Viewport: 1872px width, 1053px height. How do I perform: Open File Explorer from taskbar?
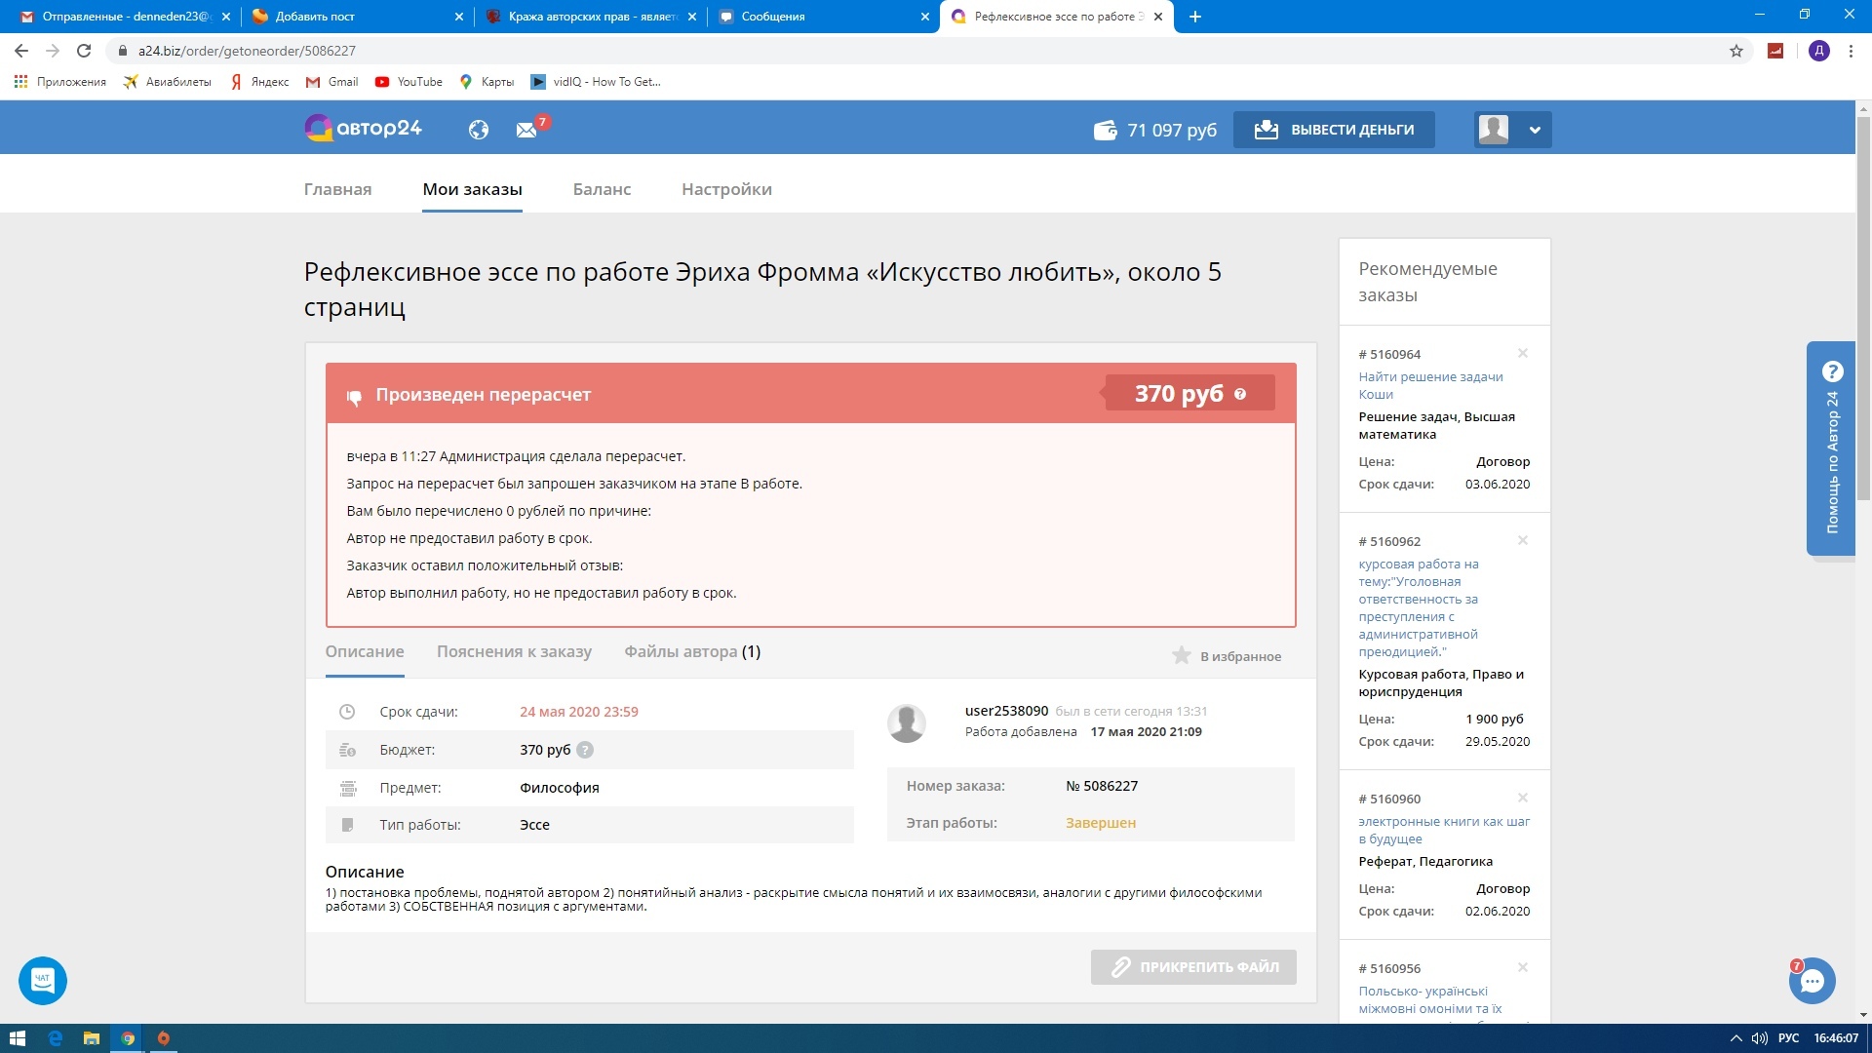click(91, 1038)
